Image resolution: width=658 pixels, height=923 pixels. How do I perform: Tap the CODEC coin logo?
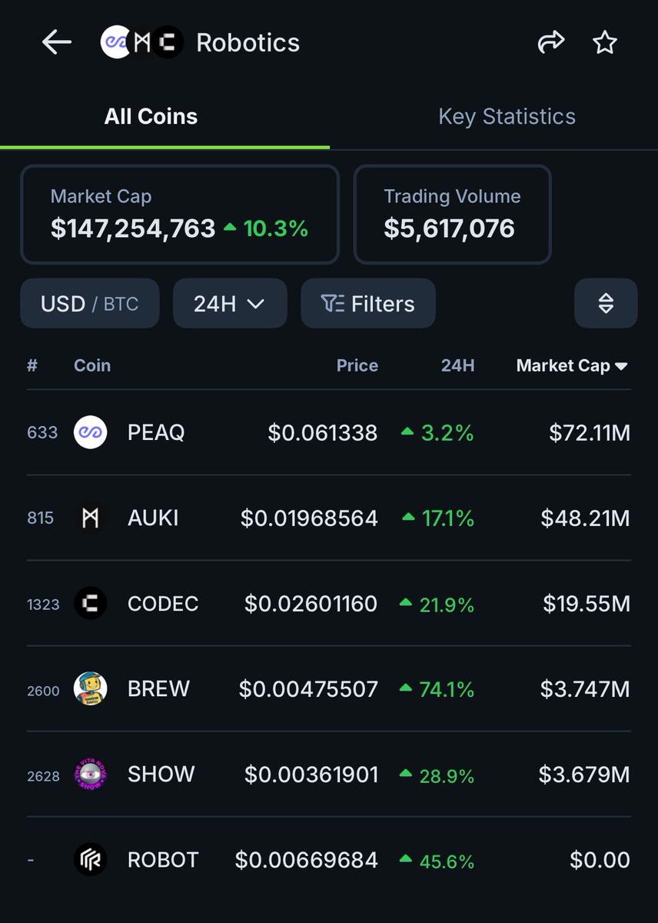tap(90, 604)
